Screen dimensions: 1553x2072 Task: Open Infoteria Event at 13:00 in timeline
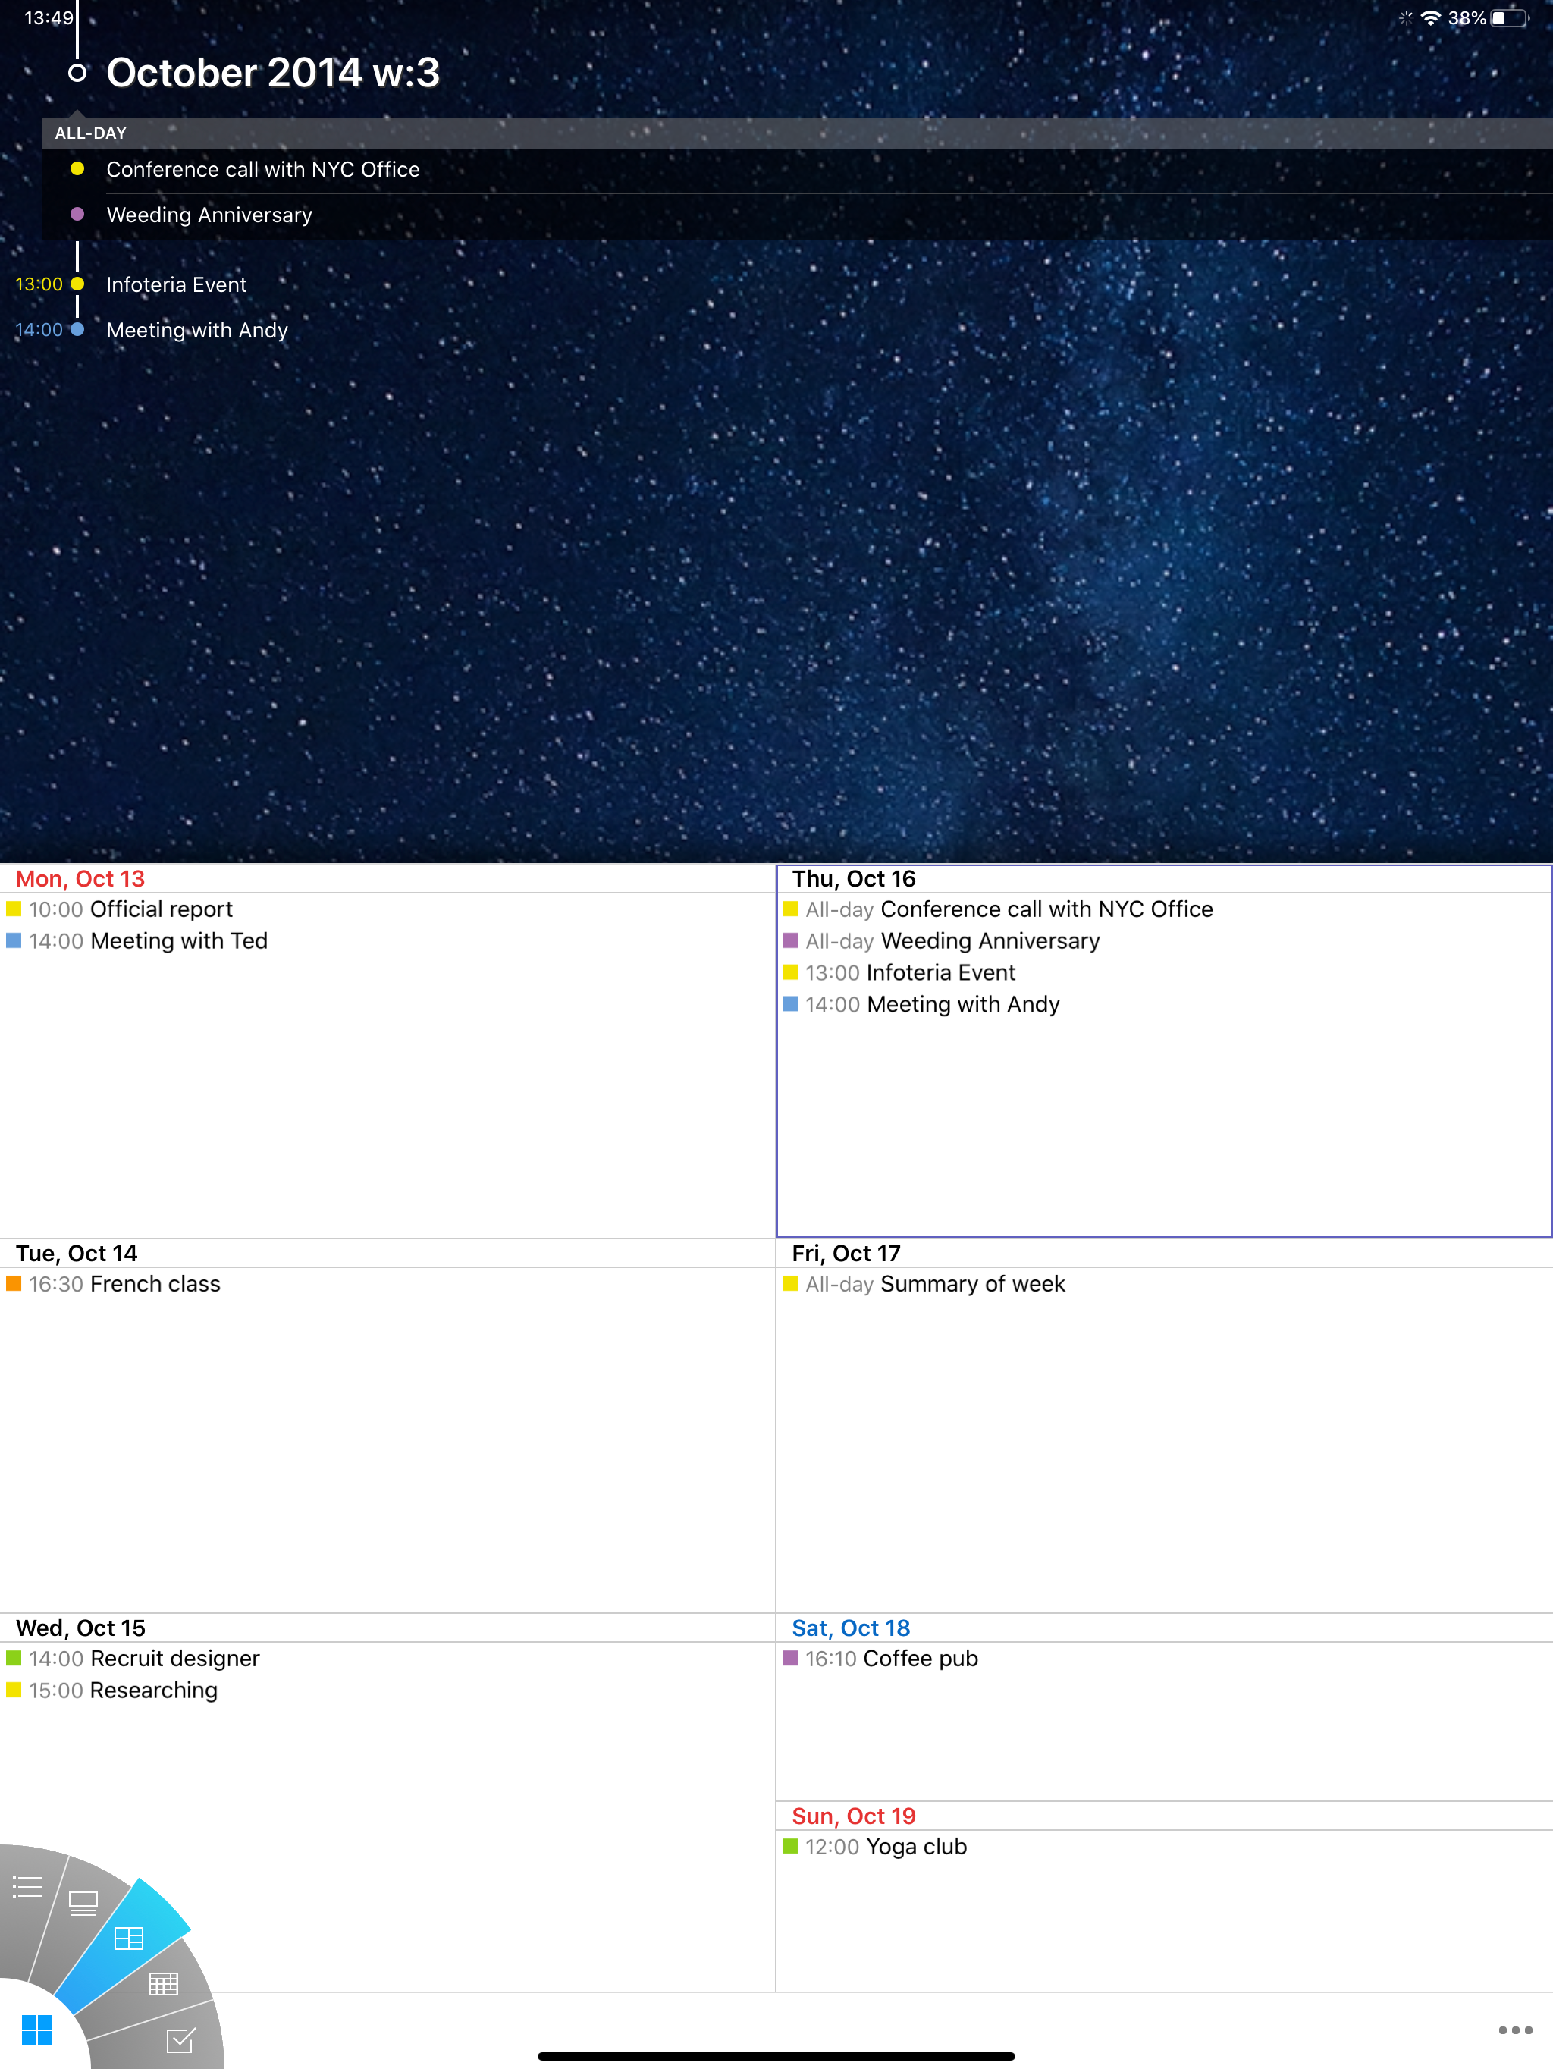[176, 284]
